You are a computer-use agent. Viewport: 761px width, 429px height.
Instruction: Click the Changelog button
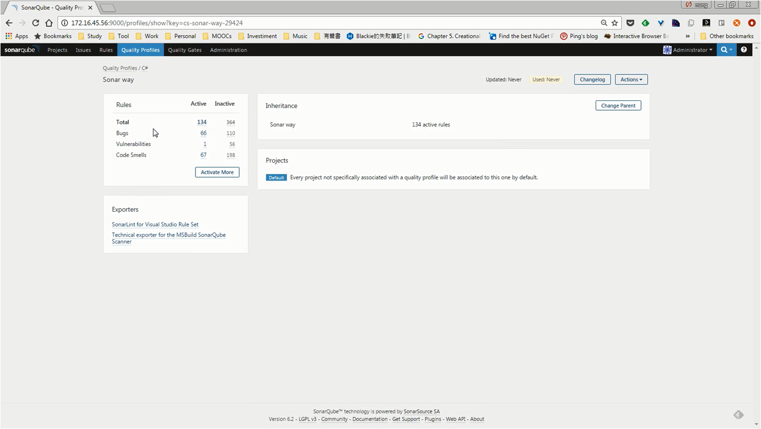(x=592, y=80)
